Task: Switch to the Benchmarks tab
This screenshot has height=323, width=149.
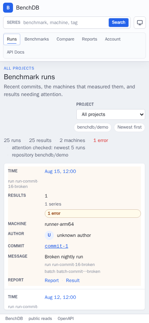Action: pos(37,39)
